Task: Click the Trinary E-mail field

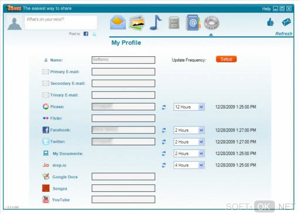Action: 123,95
